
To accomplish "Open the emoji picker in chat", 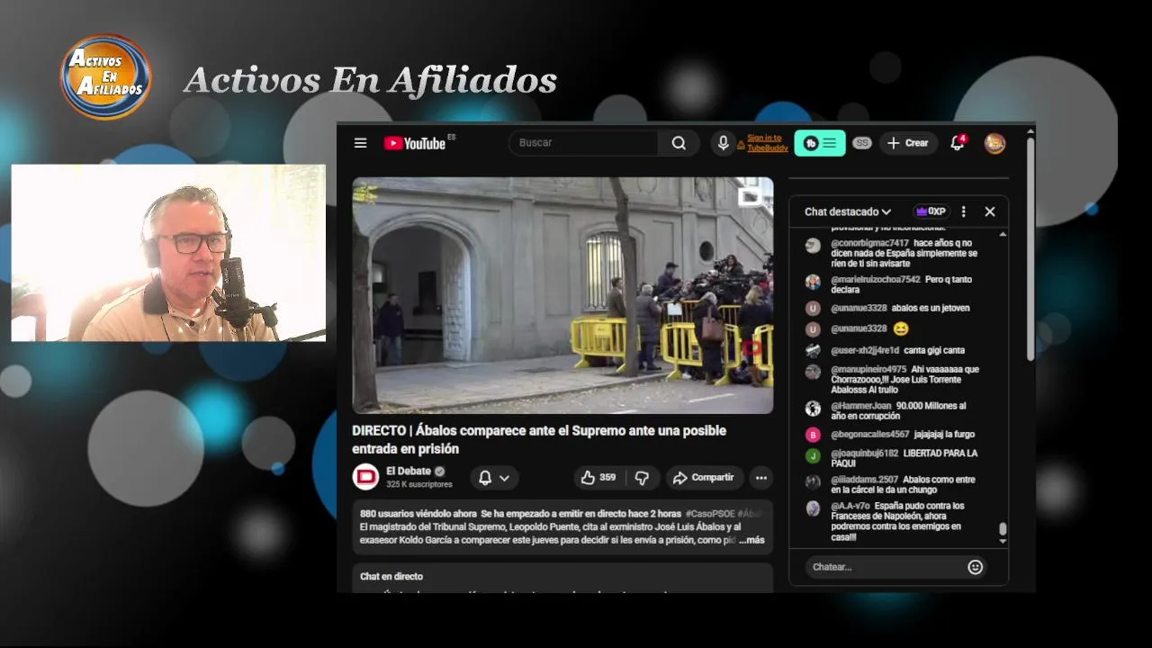I will tap(975, 567).
